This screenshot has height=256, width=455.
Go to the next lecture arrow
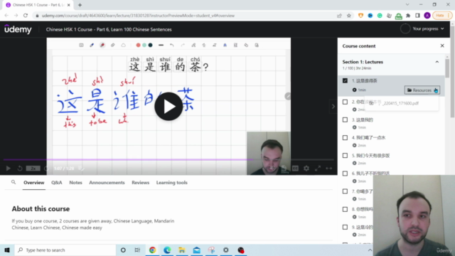point(333,107)
